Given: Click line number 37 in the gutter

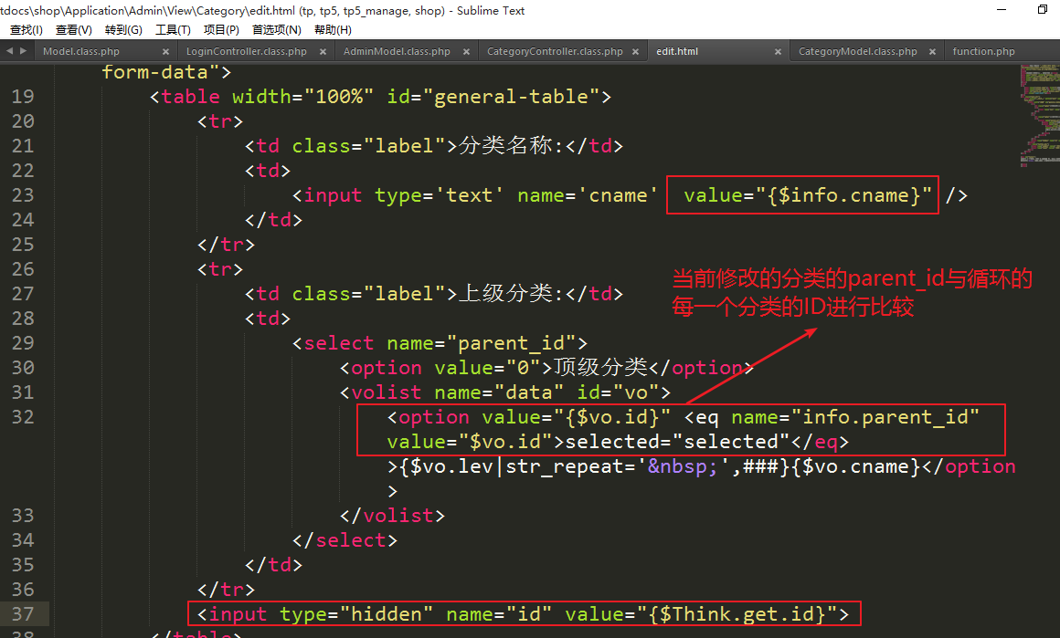Looking at the screenshot, I should coord(23,614).
